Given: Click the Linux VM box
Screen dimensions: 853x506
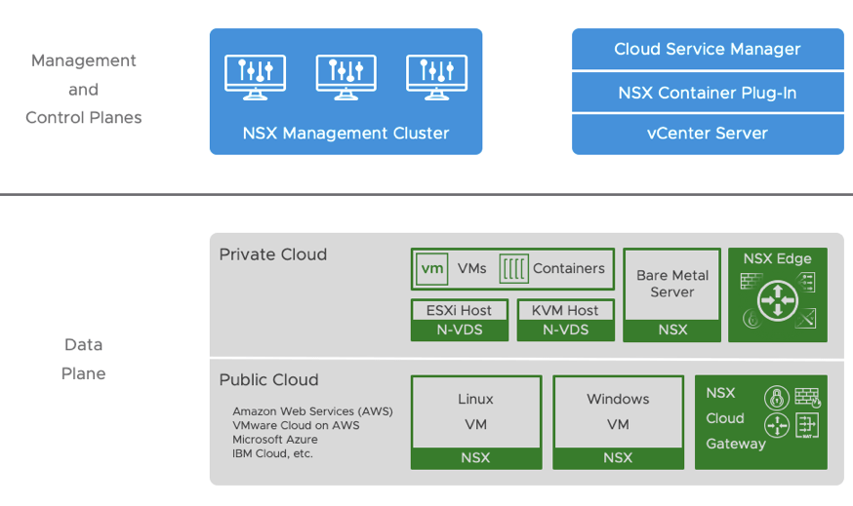Looking at the screenshot, I should coord(475,411).
